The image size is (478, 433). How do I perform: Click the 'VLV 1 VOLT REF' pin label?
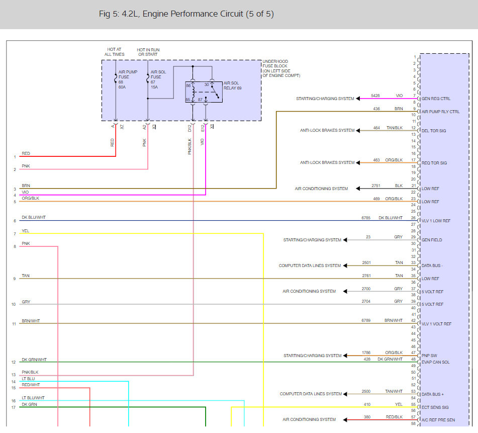pyautogui.click(x=436, y=324)
